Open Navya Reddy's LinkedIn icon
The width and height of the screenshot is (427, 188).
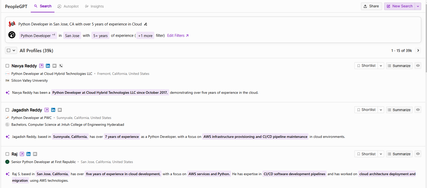coord(48,66)
